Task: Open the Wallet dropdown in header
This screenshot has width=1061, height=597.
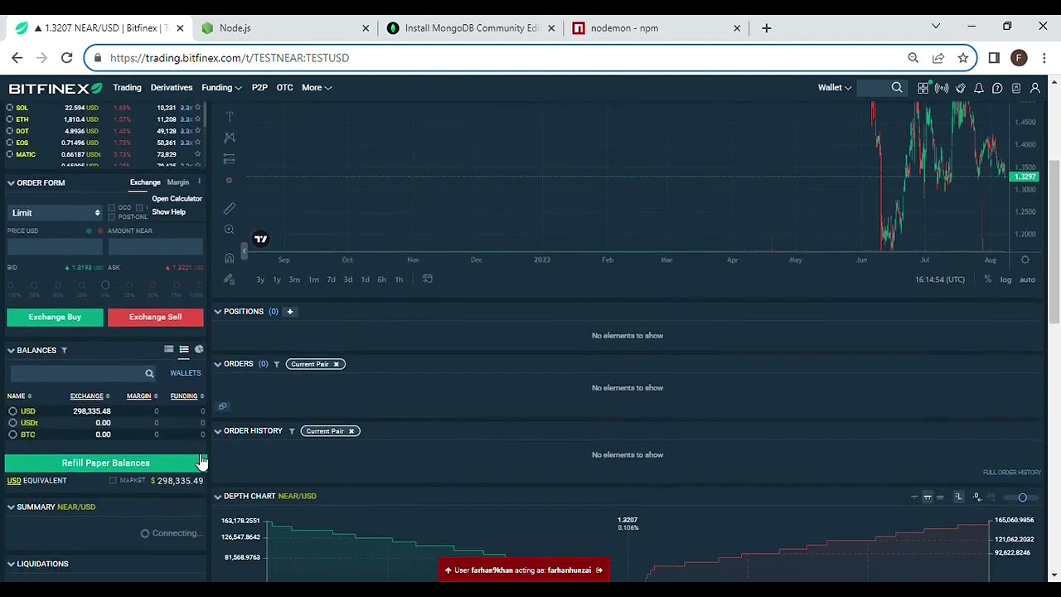Action: (x=835, y=88)
